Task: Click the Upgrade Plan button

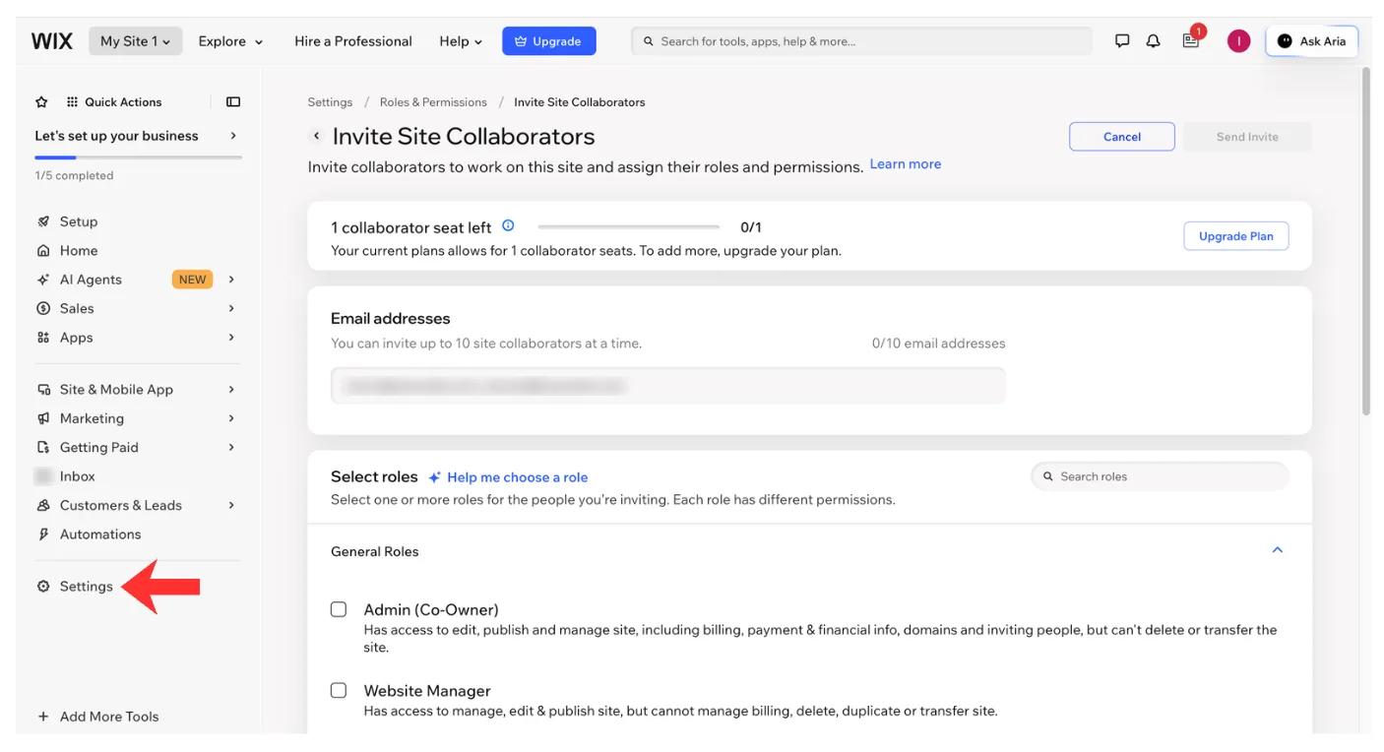Action: coord(1236,236)
